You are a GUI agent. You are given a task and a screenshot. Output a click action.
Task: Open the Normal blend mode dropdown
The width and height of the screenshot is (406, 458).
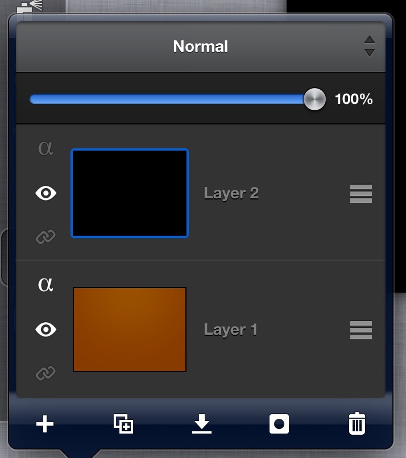coord(200,47)
